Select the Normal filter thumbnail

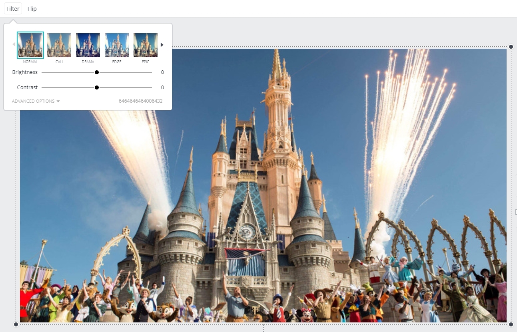pos(30,45)
